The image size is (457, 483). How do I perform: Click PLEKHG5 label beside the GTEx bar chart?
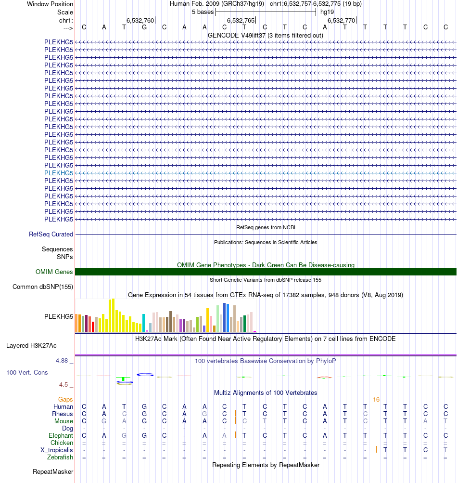coord(59,317)
